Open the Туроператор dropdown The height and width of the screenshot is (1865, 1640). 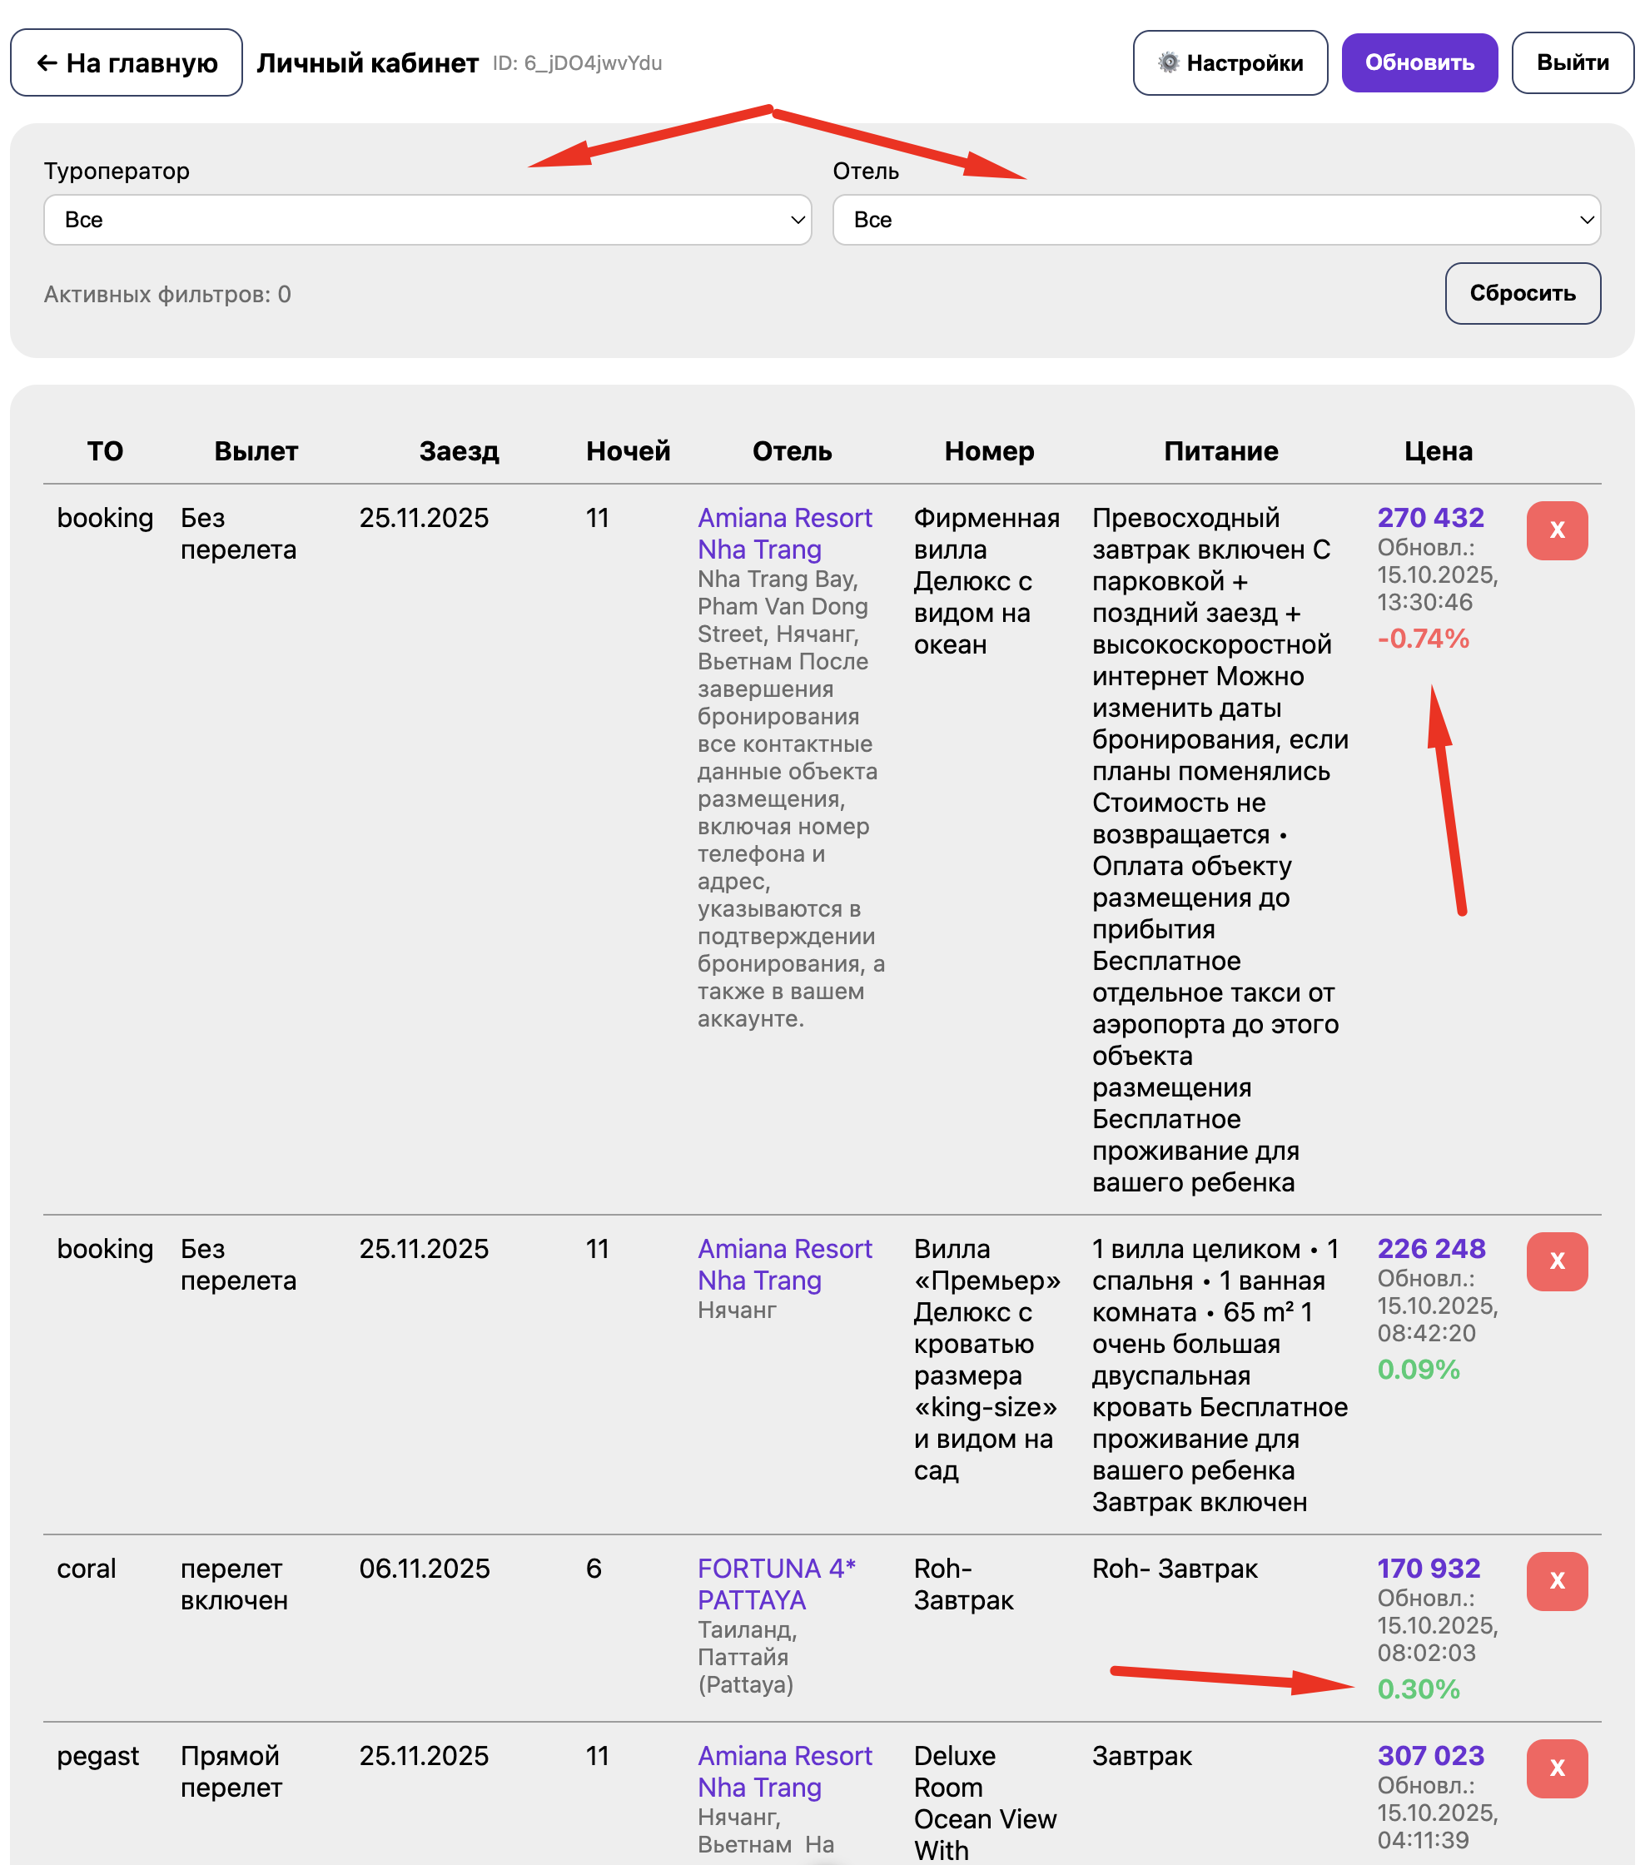pyautogui.click(x=427, y=220)
